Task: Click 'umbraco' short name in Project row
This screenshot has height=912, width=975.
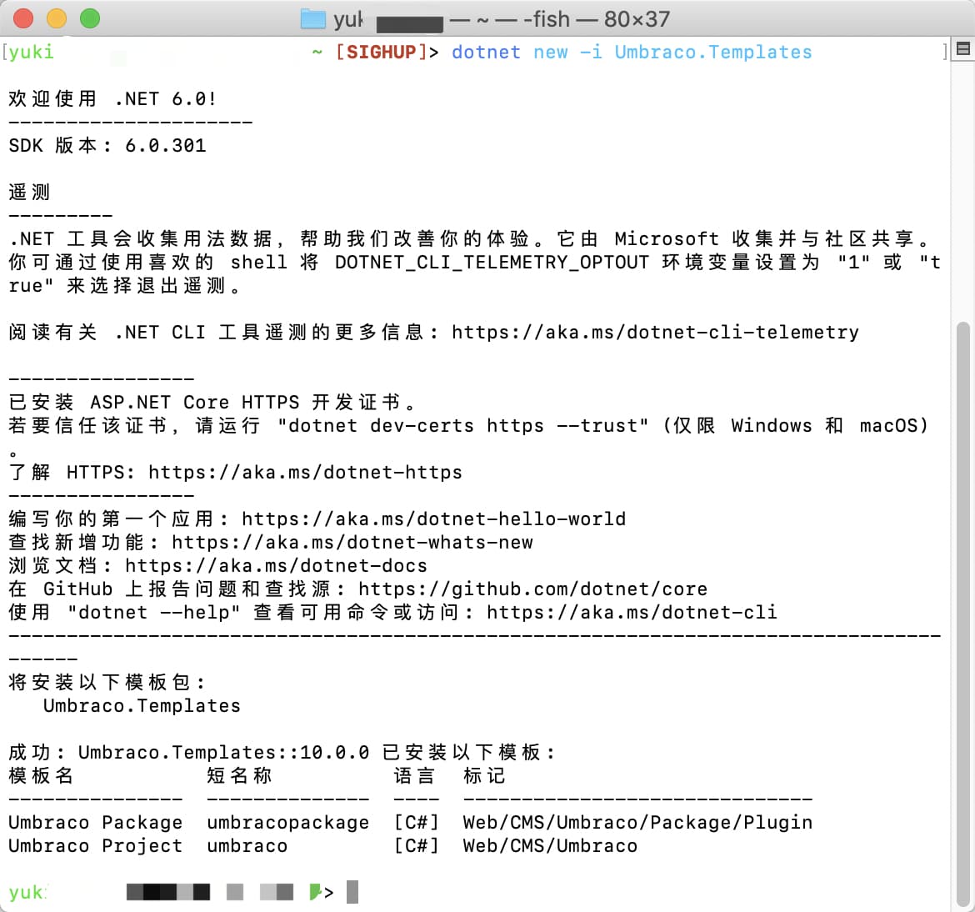Action: [247, 845]
